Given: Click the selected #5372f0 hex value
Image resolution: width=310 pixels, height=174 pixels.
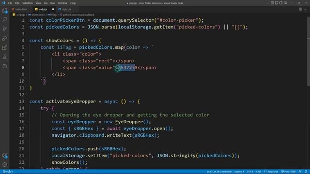Looking at the screenshot, I should (127, 68).
